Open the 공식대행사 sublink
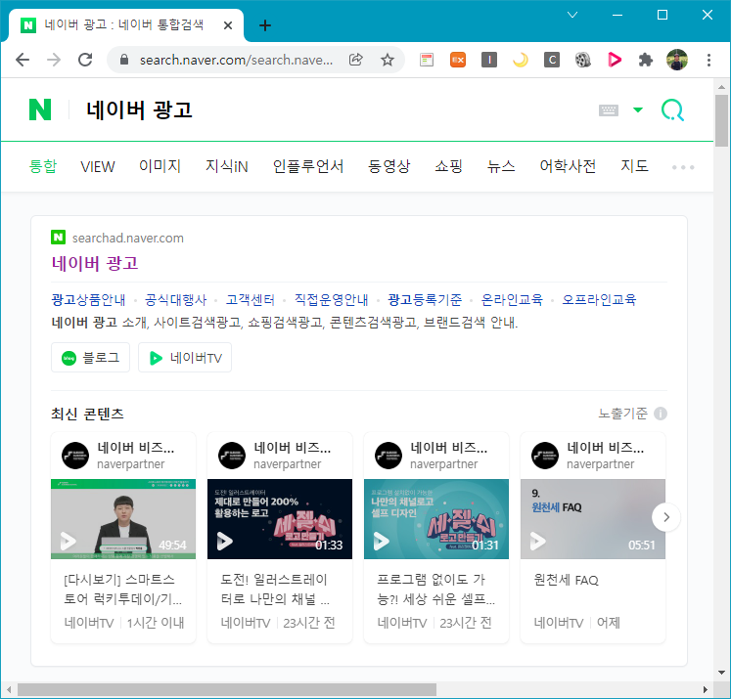 (175, 299)
